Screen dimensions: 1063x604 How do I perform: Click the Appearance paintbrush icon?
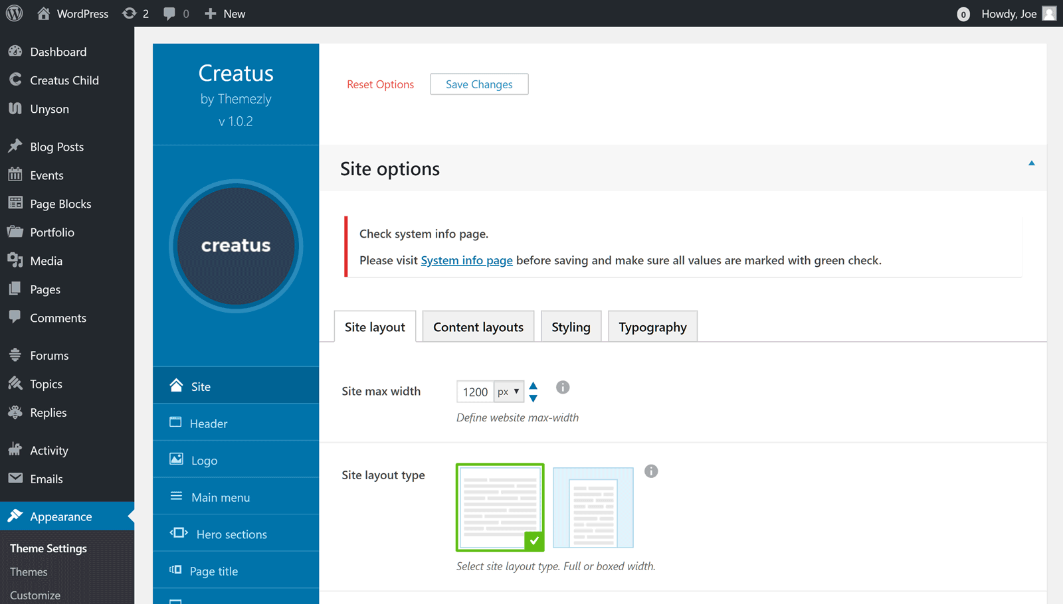[15, 516]
